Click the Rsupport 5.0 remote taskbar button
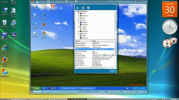 69,88
